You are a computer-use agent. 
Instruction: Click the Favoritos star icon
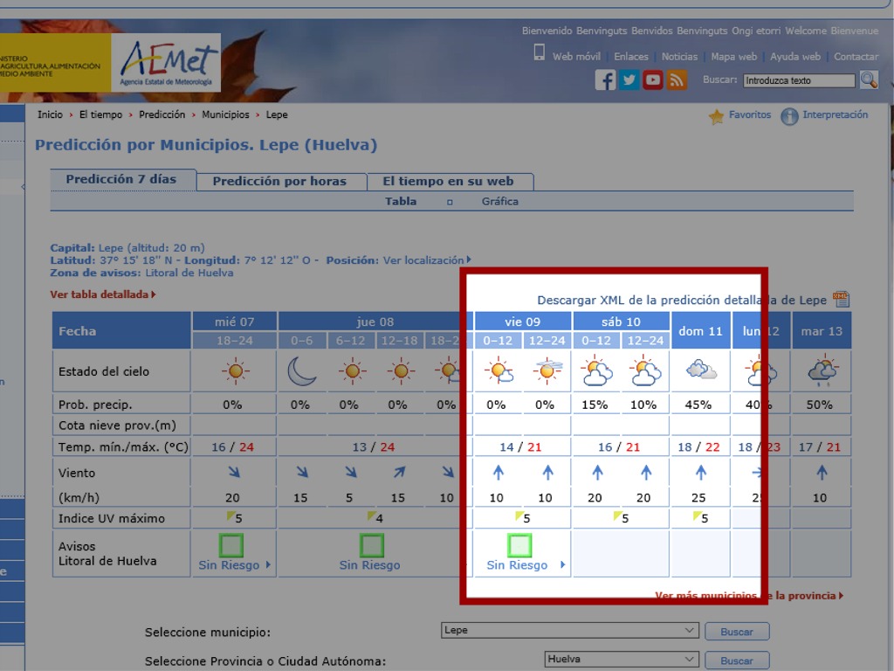pyautogui.click(x=717, y=116)
